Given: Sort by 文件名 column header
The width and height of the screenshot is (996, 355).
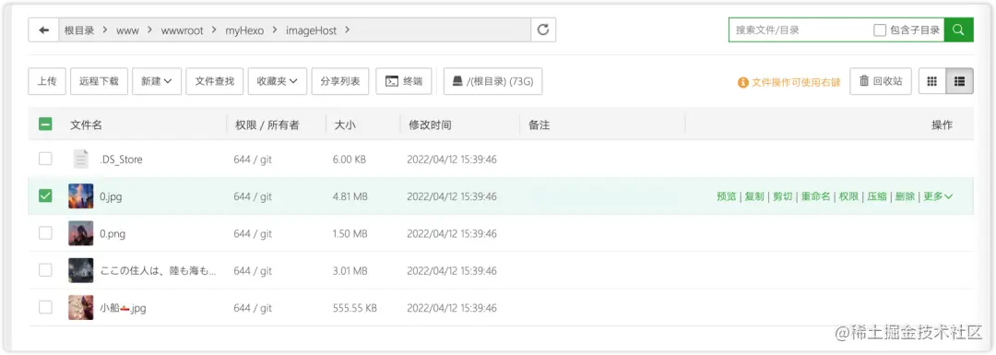Looking at the screenshot, I should 86,125.
